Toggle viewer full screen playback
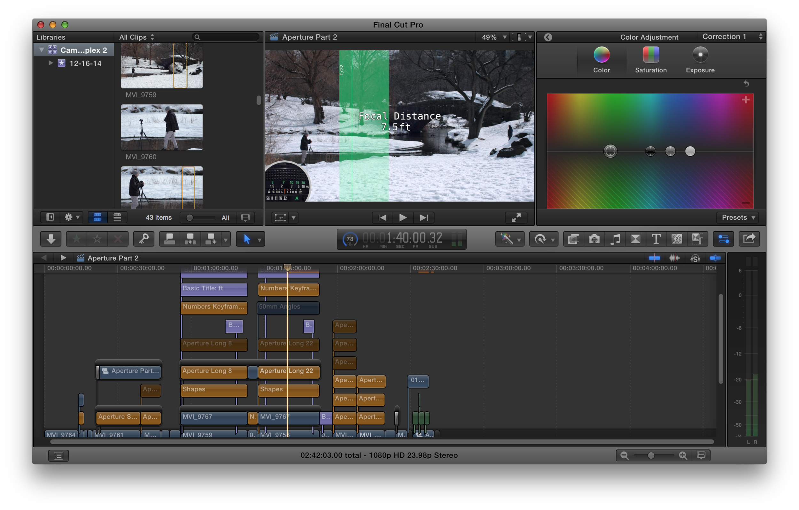Viewport: 799px width, 510px height. 516,217
